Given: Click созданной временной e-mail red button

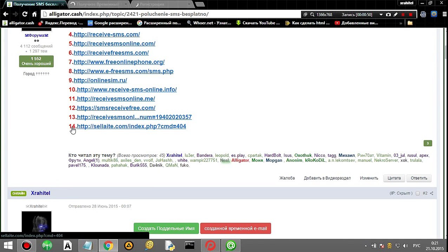Looking at the screenshot, I should (x=236, y=228).
